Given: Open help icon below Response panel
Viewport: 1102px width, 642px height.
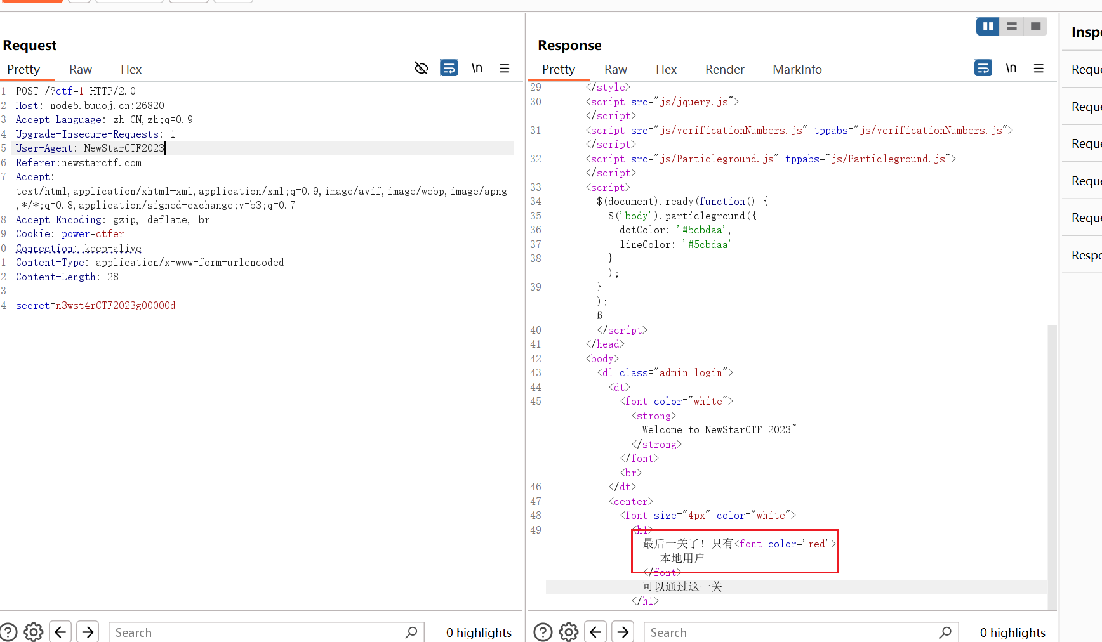Looking at the screenshot, I should pos(543,632).
